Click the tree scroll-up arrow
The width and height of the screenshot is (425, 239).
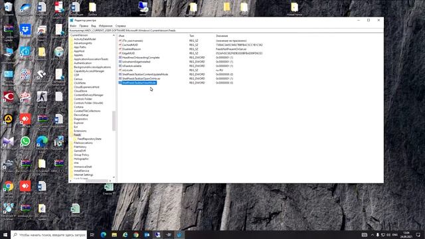pyautogui.click(x=114, y=35)
